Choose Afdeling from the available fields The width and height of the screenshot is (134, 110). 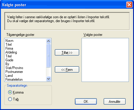pyautogui.click(x=11, y=52)
